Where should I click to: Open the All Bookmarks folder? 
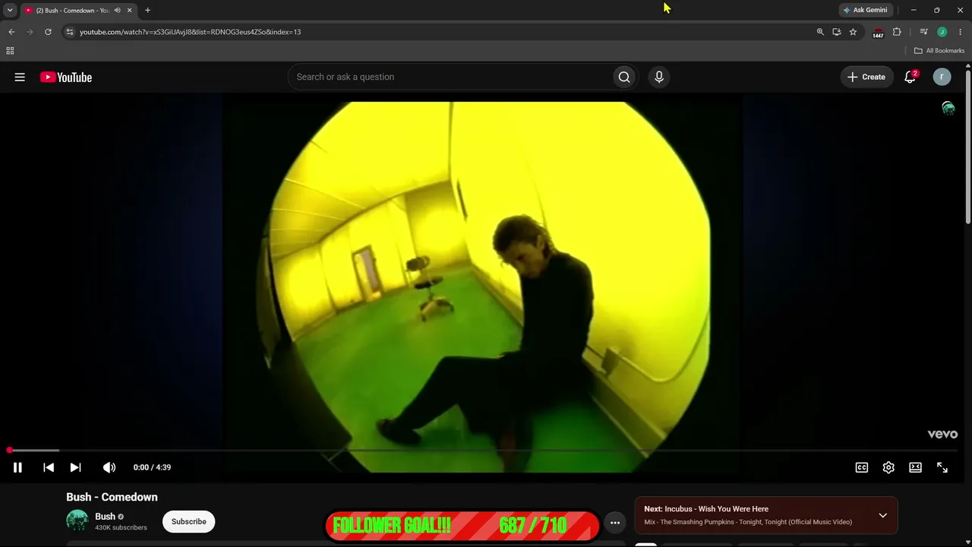pos(939,51)
